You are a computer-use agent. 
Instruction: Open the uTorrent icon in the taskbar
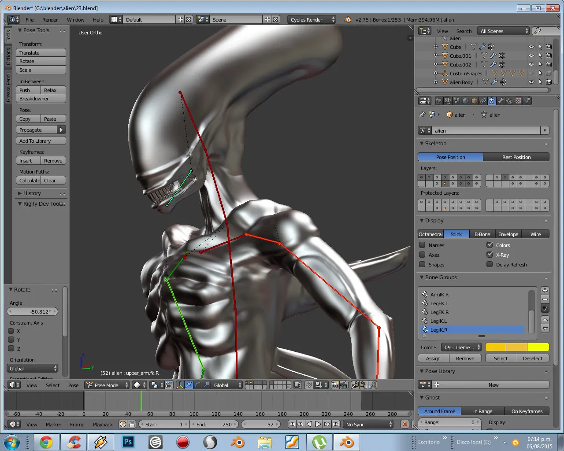pos(319,442)
